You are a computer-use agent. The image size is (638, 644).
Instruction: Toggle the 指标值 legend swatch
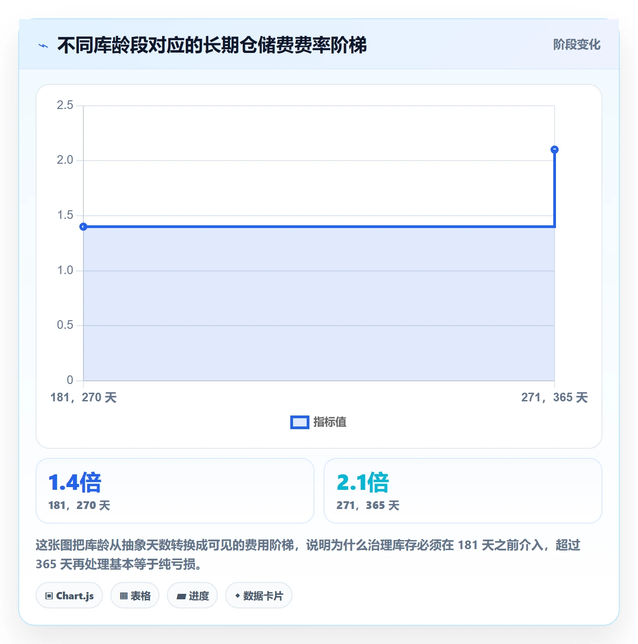click(299, 422)
